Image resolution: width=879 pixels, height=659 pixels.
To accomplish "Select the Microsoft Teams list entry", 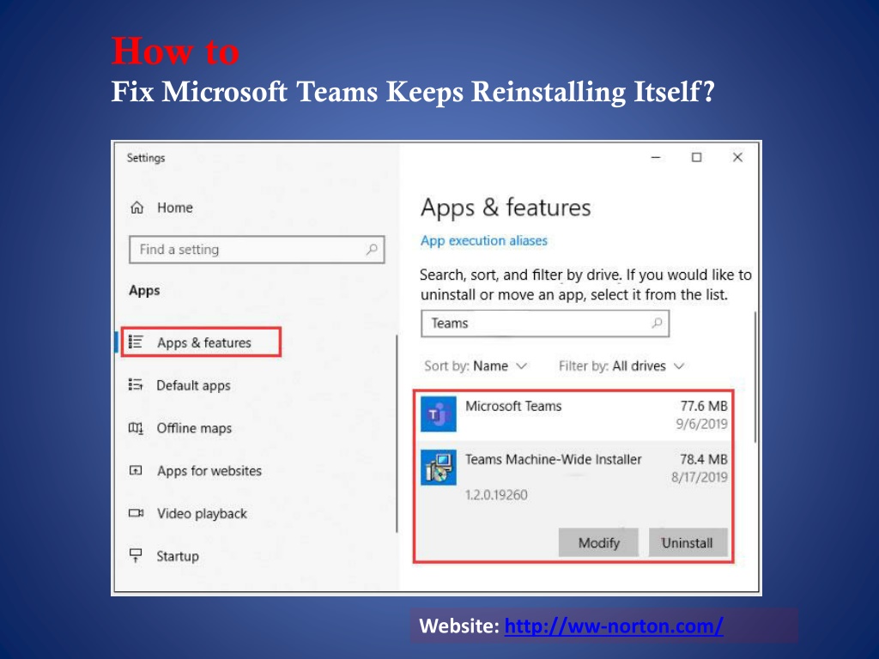I will (x=573, y=414).
